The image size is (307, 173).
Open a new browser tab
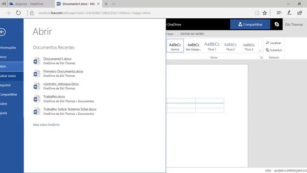click(106, 4)
